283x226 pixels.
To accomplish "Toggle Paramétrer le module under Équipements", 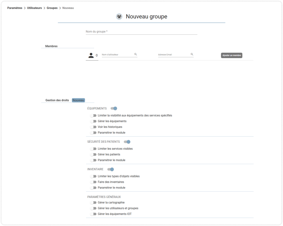I will pos(93,133).
